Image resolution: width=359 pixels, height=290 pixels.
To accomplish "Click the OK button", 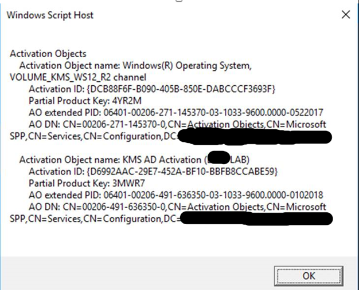I will point(309,275).
